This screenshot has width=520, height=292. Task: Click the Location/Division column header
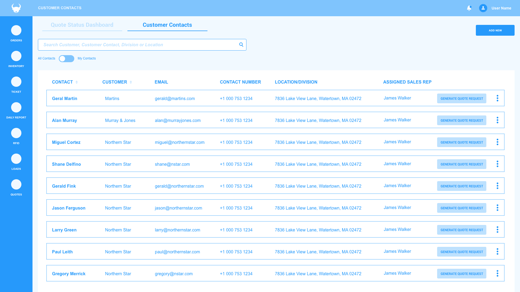click(296, 82)
